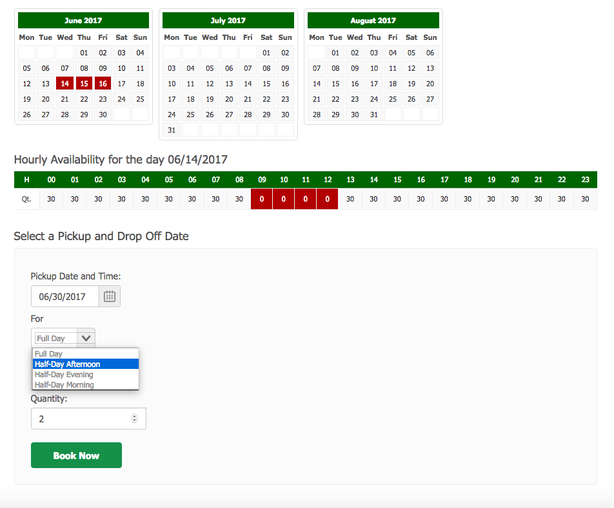
Task: Pick August 25 in the August calendar
Action: [x=393, y=99]
